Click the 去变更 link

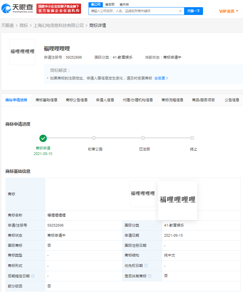pos(161,78)
